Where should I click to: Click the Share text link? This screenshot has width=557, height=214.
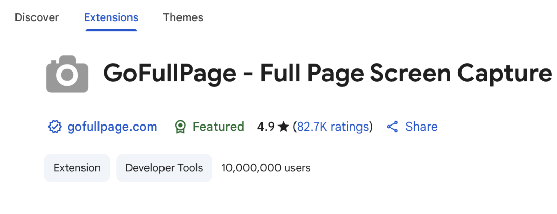[421, 127]
